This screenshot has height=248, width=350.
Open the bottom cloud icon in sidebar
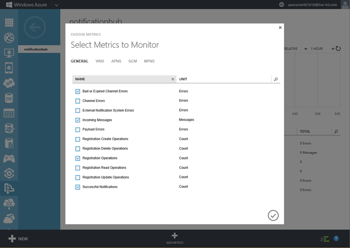(9, 218)
